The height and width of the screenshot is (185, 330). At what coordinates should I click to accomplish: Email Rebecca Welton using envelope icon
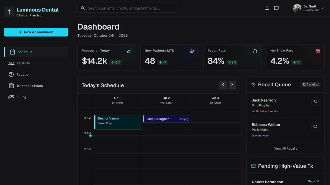pos(315,126)
